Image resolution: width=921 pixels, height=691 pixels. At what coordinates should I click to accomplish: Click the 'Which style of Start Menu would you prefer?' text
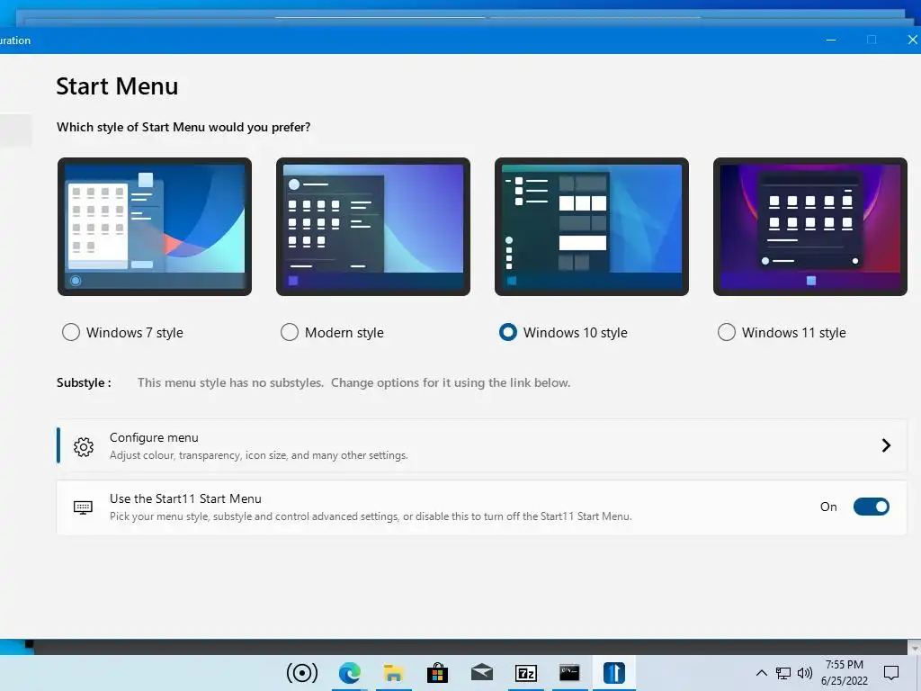tap(183, 127)
